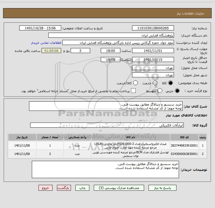This screenshot has width=215, height=208.
Task: Click date 1401/11/08 in row 1
Action: tap(22, 145)
